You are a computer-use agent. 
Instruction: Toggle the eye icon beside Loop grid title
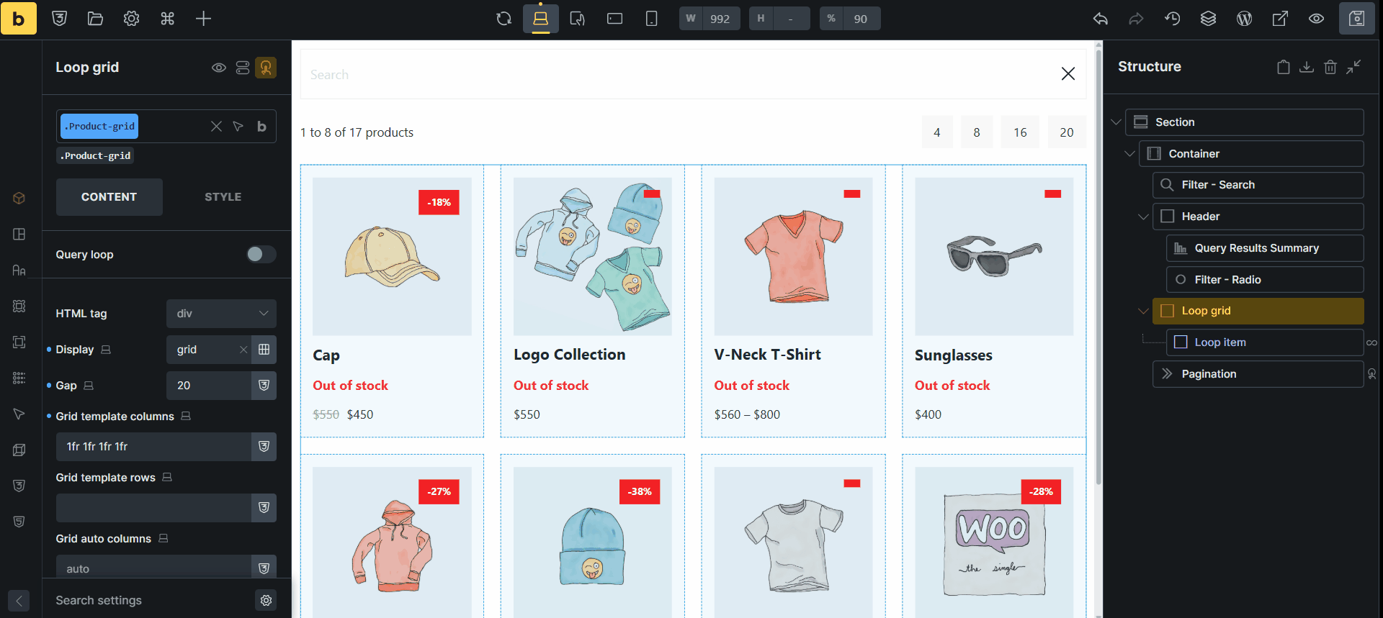[219, 68]
